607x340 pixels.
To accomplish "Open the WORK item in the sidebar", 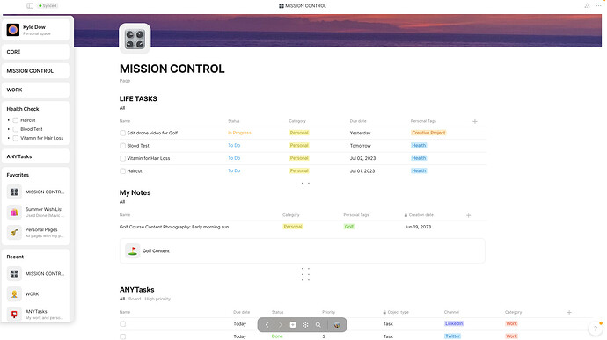I will [x=36, y=90].
